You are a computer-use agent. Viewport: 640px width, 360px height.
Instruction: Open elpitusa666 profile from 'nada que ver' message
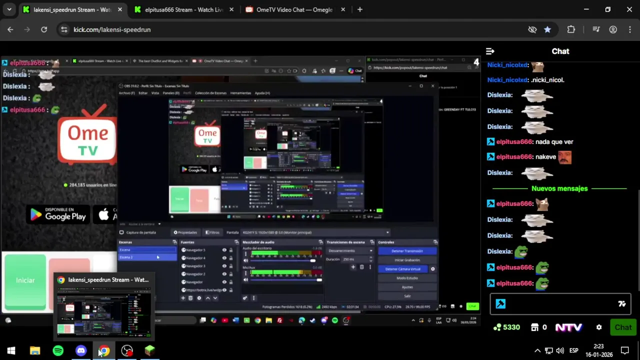coord(514,141)
